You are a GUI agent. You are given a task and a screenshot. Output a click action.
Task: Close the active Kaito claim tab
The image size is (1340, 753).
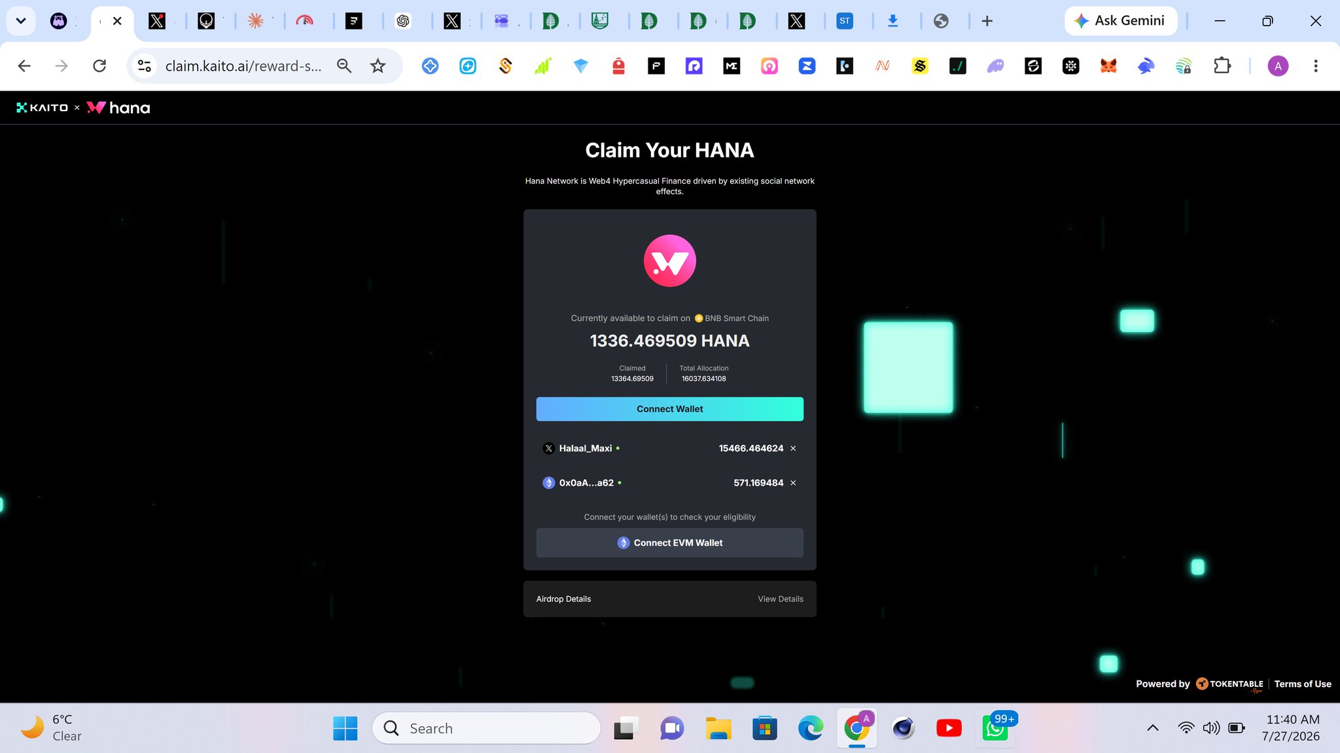pos(117,21)
